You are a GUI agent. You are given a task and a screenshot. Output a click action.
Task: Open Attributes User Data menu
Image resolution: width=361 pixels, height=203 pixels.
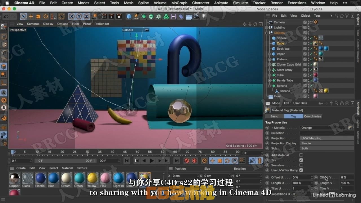coord(300,103)
